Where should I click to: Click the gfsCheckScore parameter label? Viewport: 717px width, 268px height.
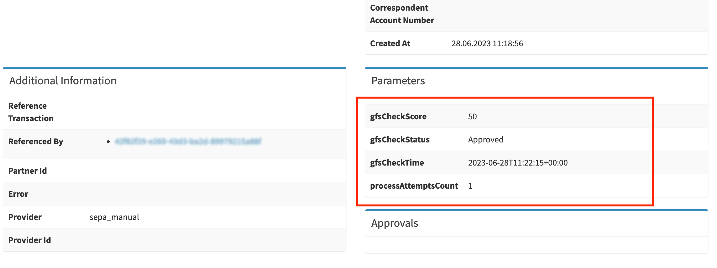(x=398, y=117)
